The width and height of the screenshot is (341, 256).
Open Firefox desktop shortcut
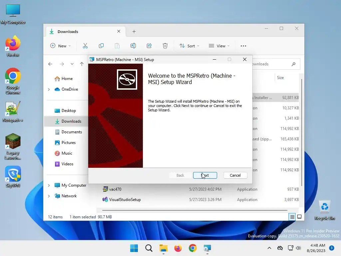click(x=13, y=46)
